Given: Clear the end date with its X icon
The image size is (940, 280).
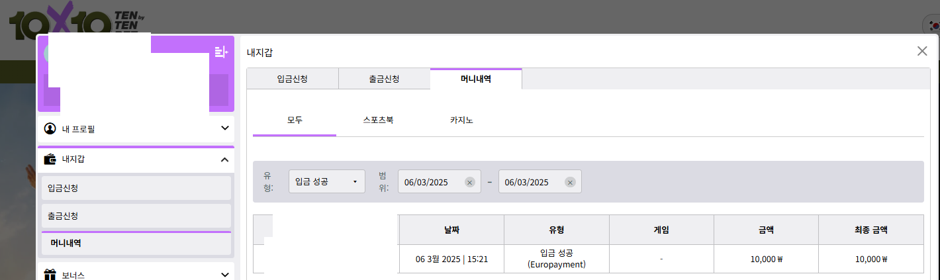Looking at the screenshot, I should click(x=570, y=183).
